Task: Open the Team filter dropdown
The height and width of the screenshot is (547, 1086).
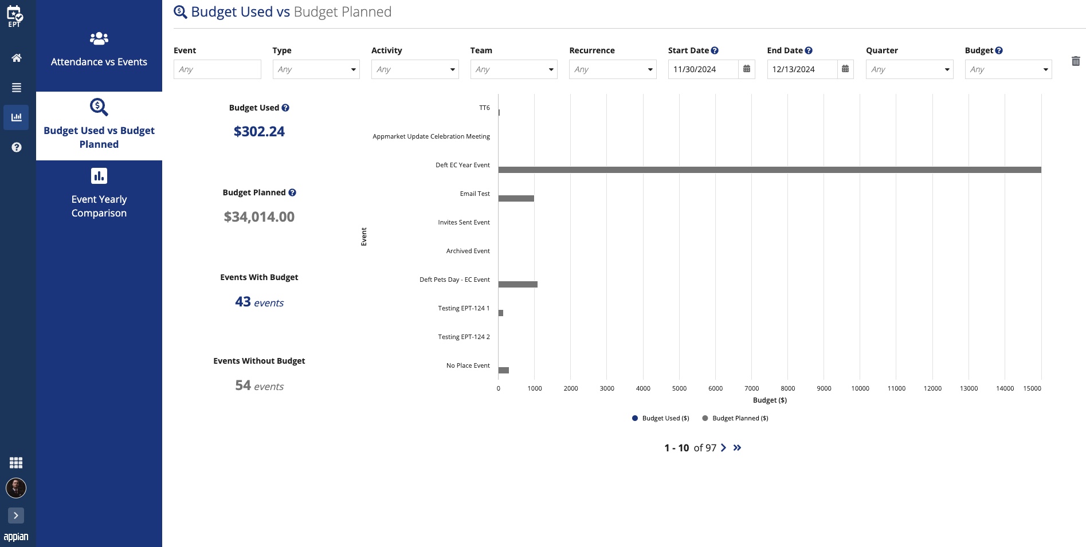Action: (x=514, y=69)
